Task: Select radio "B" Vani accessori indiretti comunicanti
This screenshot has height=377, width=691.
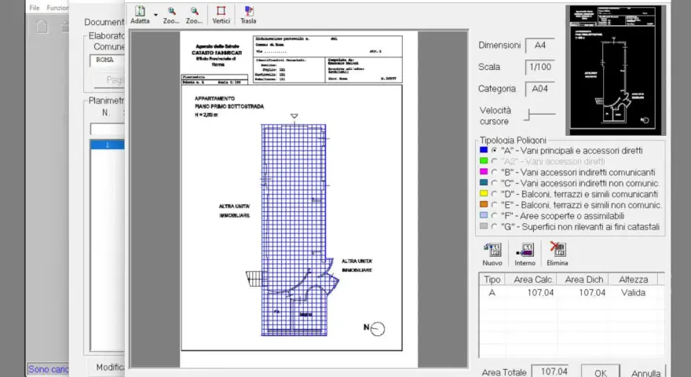Action: [494, 172]
